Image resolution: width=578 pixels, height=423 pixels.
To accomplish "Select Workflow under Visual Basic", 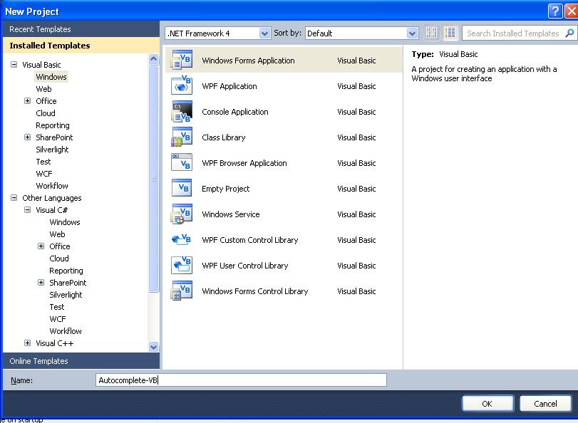I will point(51,186).
